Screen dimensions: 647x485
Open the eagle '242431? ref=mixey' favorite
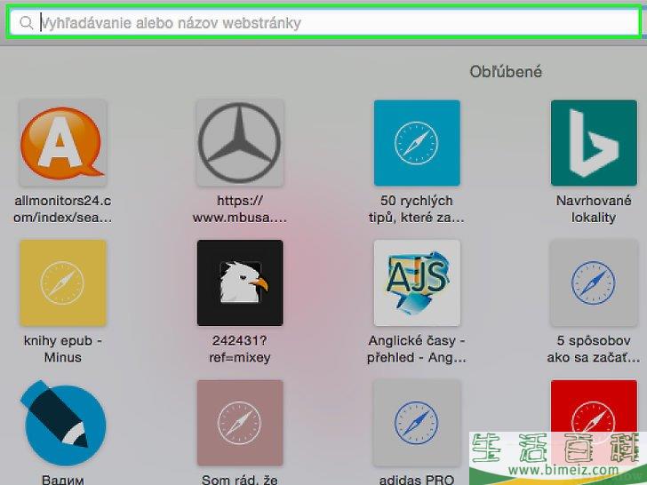click(240, 282)
